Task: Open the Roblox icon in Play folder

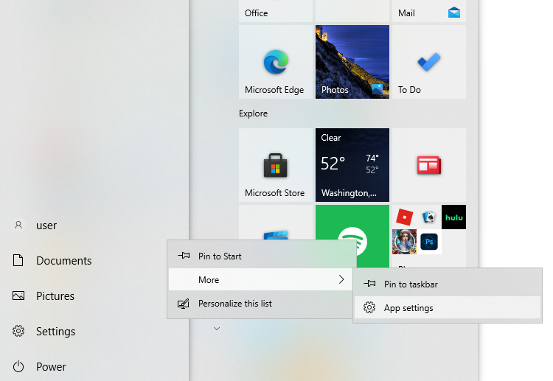Action: (404, 217)
